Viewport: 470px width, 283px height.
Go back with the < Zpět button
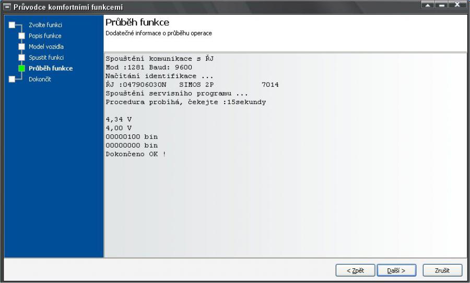point(355,270)
